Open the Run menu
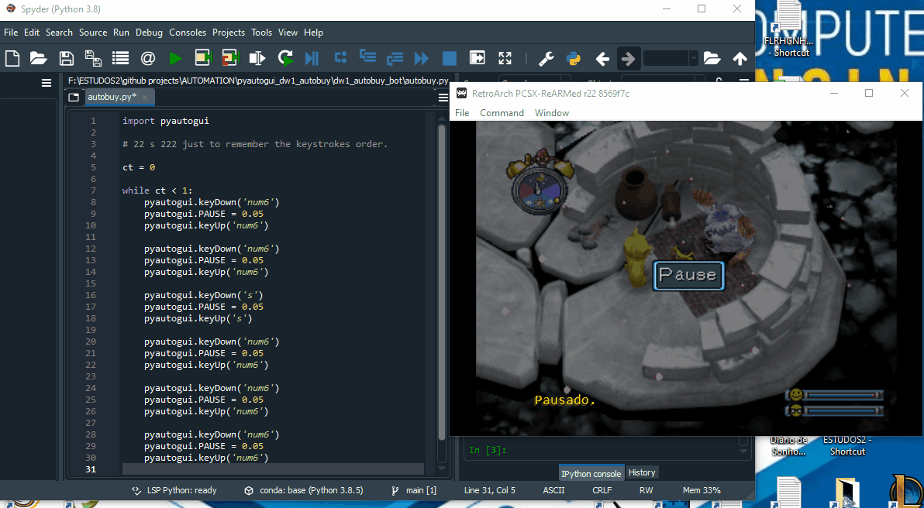 click(x=122, y=33)
